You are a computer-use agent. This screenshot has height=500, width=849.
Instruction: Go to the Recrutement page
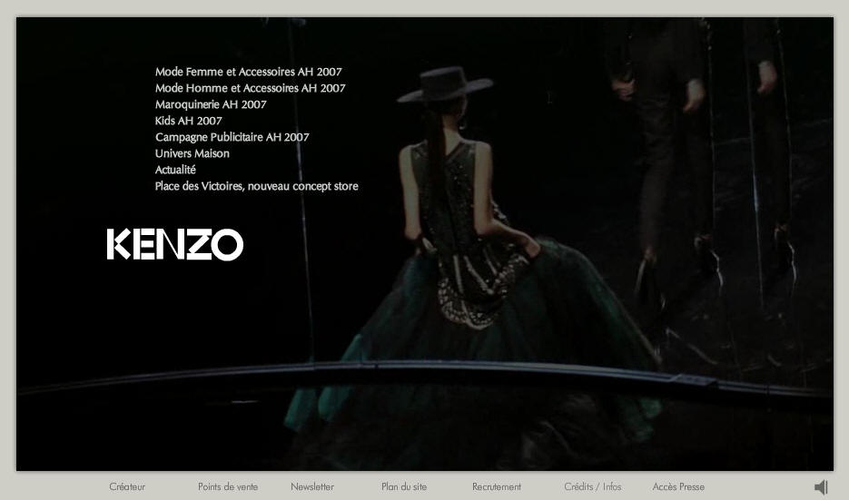497,486
